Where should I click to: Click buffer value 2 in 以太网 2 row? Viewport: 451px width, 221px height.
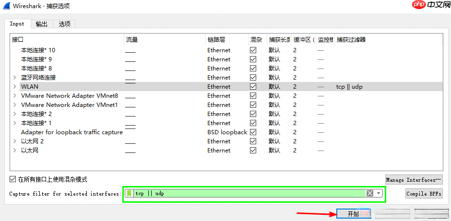click(x=295, y=141)
